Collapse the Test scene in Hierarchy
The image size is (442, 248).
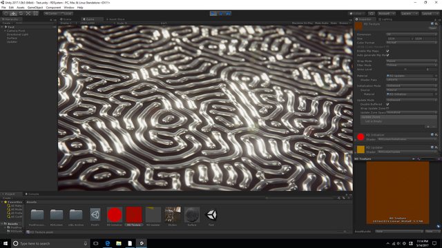(2, 27)
